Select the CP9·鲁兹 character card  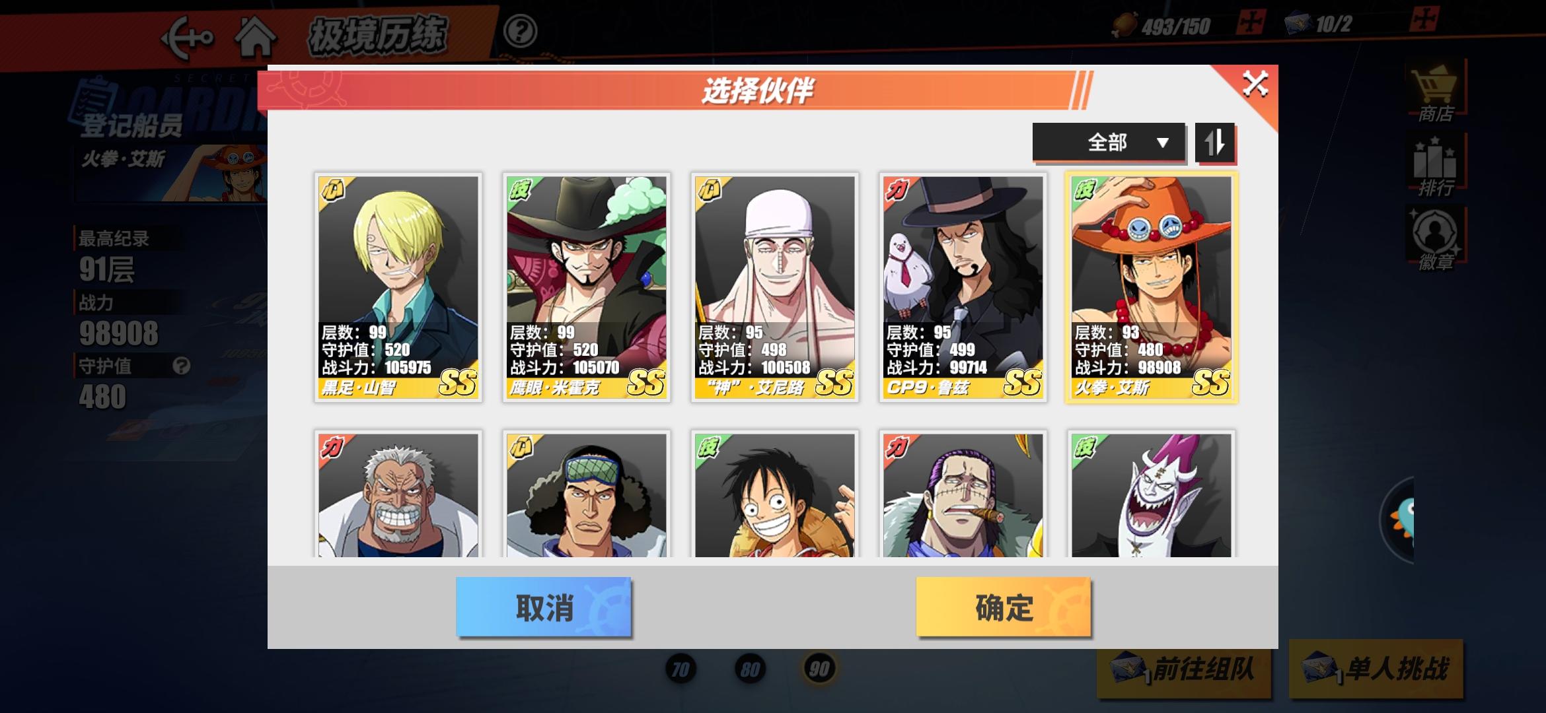pos(963,287)
